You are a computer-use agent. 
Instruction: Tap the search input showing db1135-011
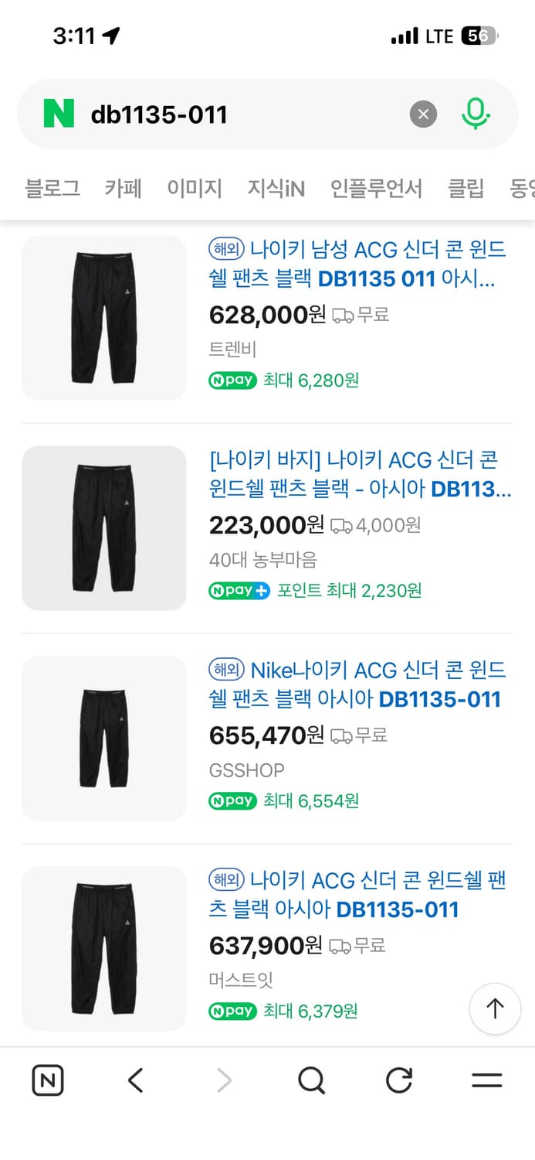pyautogui.click(x=232, y=114)
